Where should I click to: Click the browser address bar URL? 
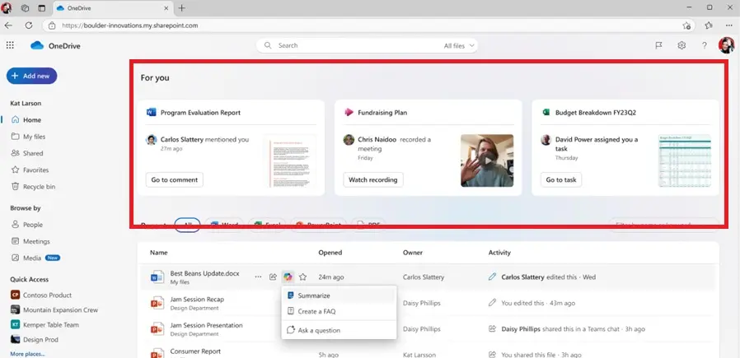[129, 26]
